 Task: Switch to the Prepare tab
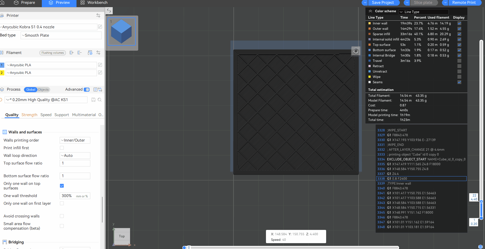coord(24,3)
